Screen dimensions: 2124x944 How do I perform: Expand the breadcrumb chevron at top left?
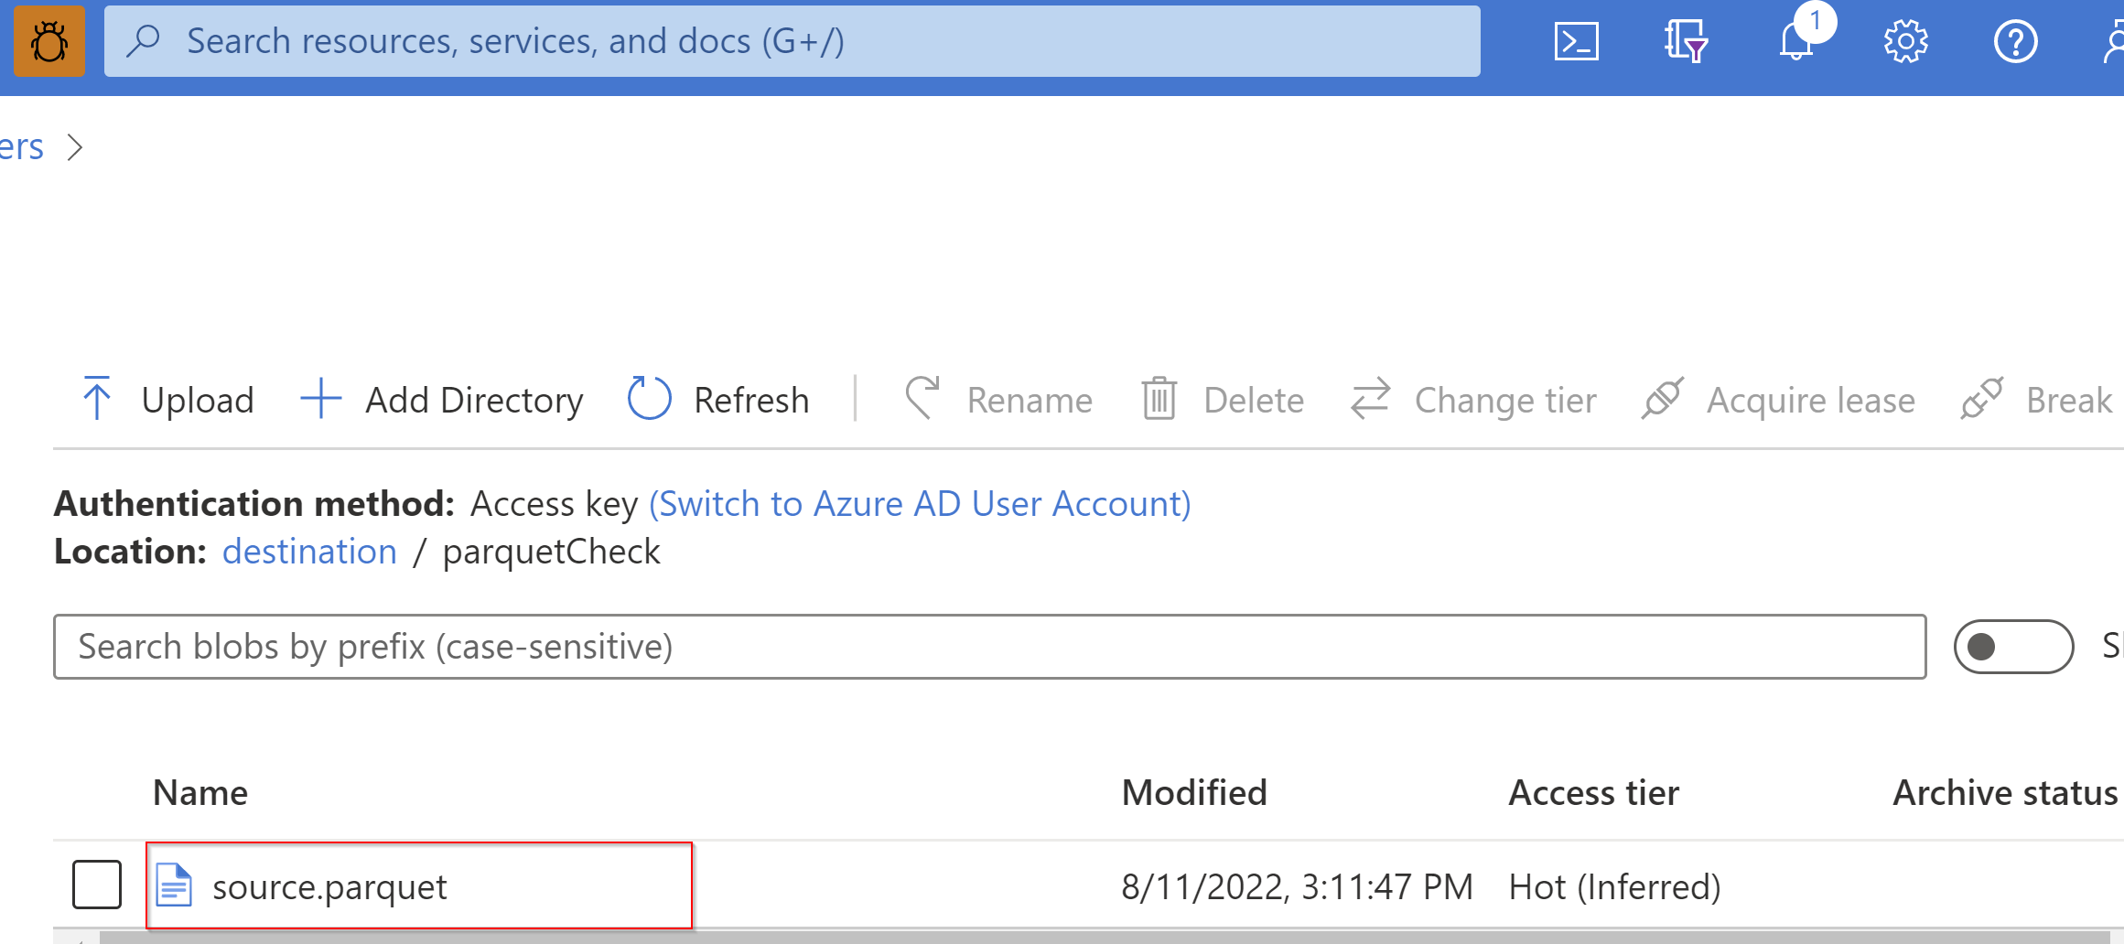[x=77, y=146]
